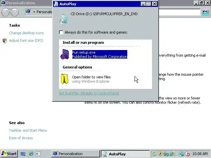Click Switch between windows quick launch icon
The height and width of the screenshot is (158, 211).
[x=38, y=154]
